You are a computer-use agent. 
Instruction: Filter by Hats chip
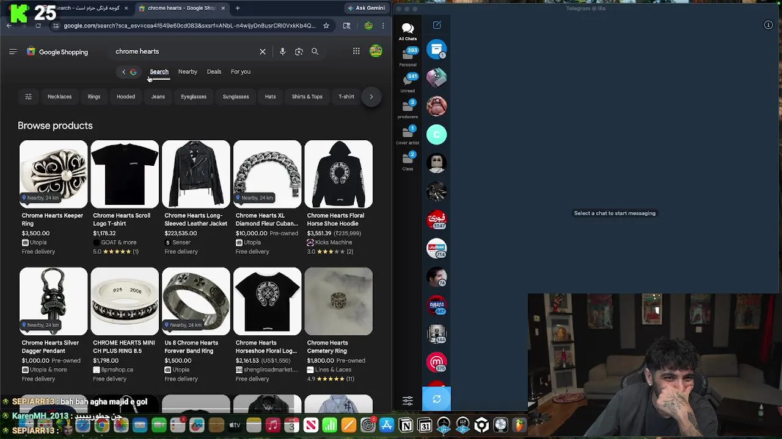[270, 96]
